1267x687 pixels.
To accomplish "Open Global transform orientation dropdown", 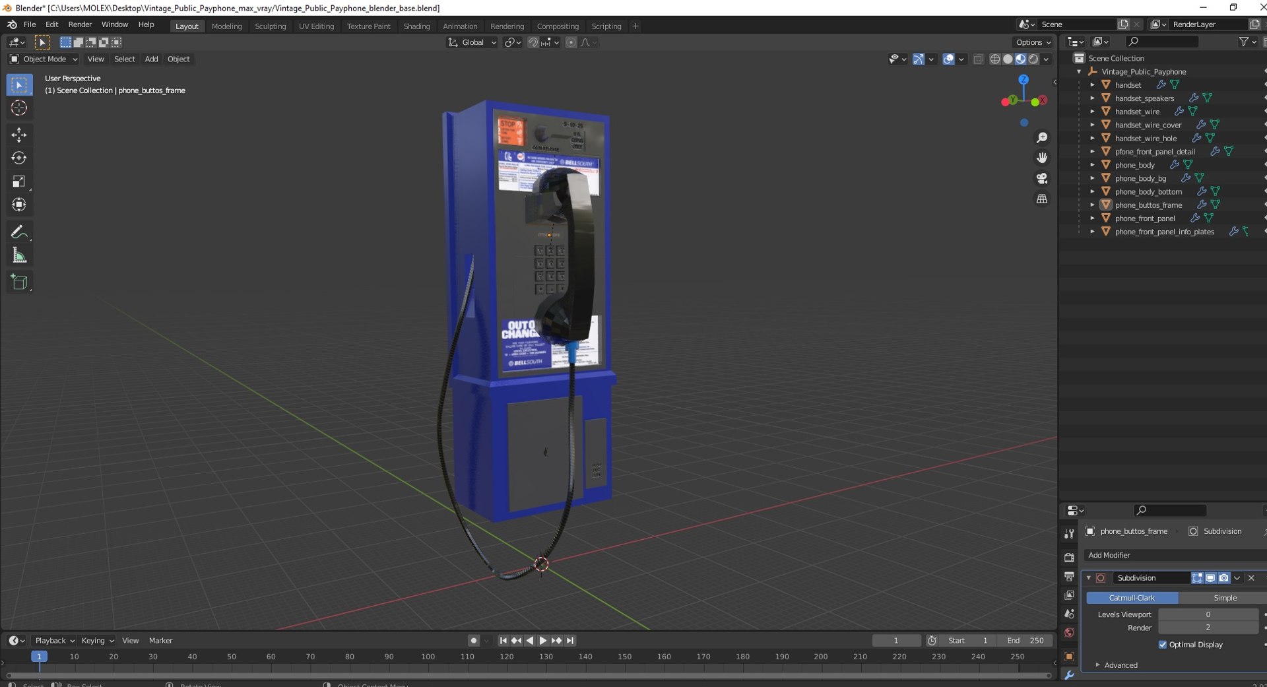I will (472, 42).
